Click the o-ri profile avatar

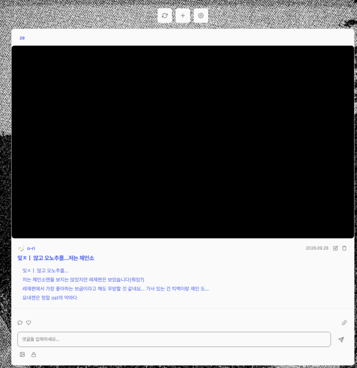coord(21,248)
